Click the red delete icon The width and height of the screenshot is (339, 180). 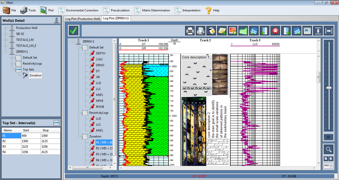click(x=275, y=30)
